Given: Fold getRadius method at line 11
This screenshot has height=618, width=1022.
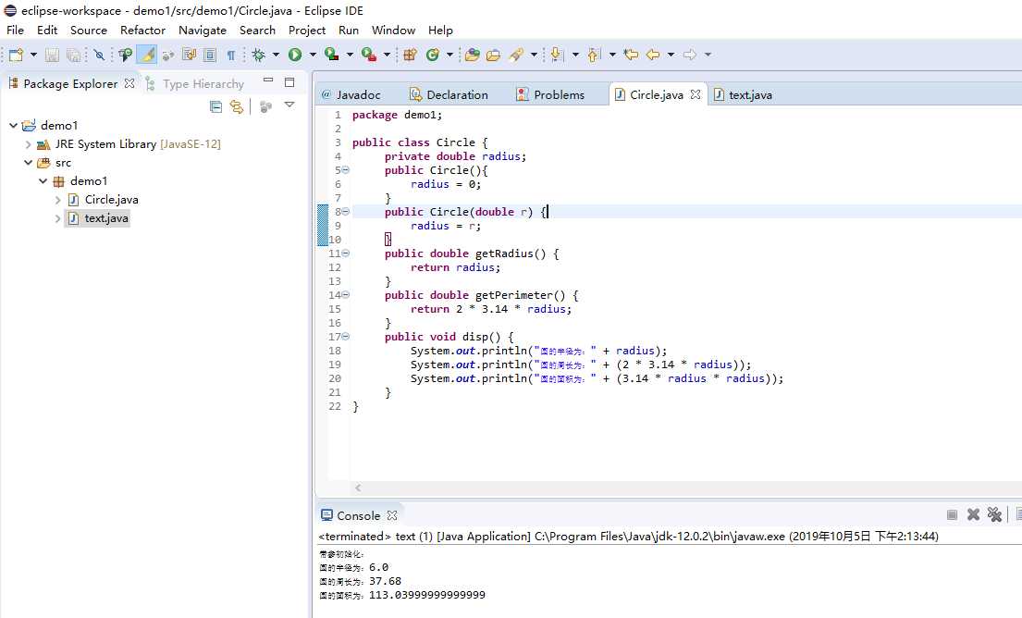Looking at the screenshot, I should tap(346, 253).
